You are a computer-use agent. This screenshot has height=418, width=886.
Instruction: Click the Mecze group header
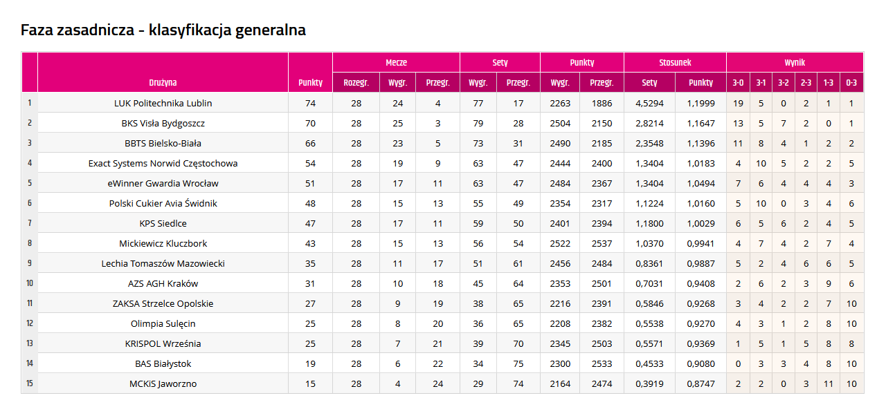[396, 62]
